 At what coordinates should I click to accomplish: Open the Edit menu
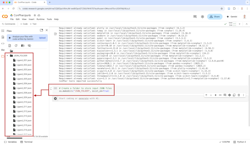[x=18, y=19]
